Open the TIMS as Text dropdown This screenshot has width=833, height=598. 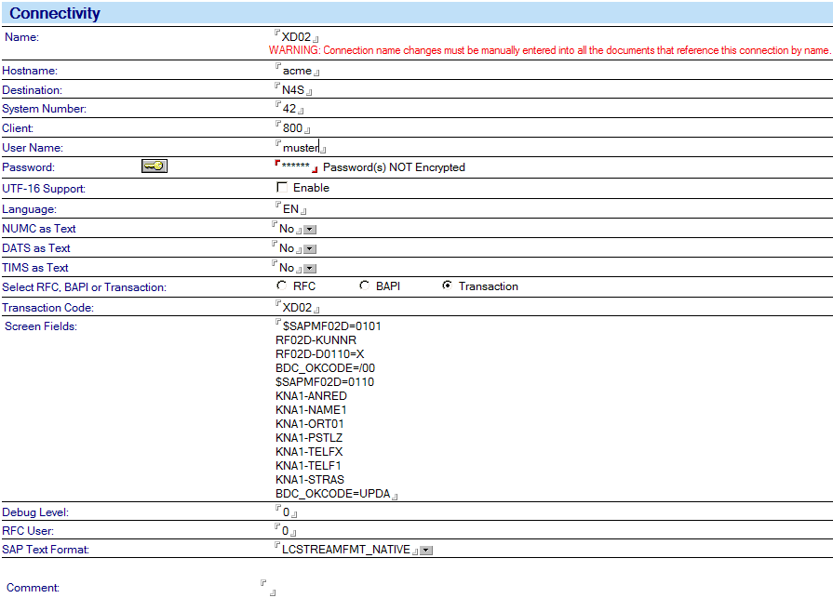coord(310,269)
